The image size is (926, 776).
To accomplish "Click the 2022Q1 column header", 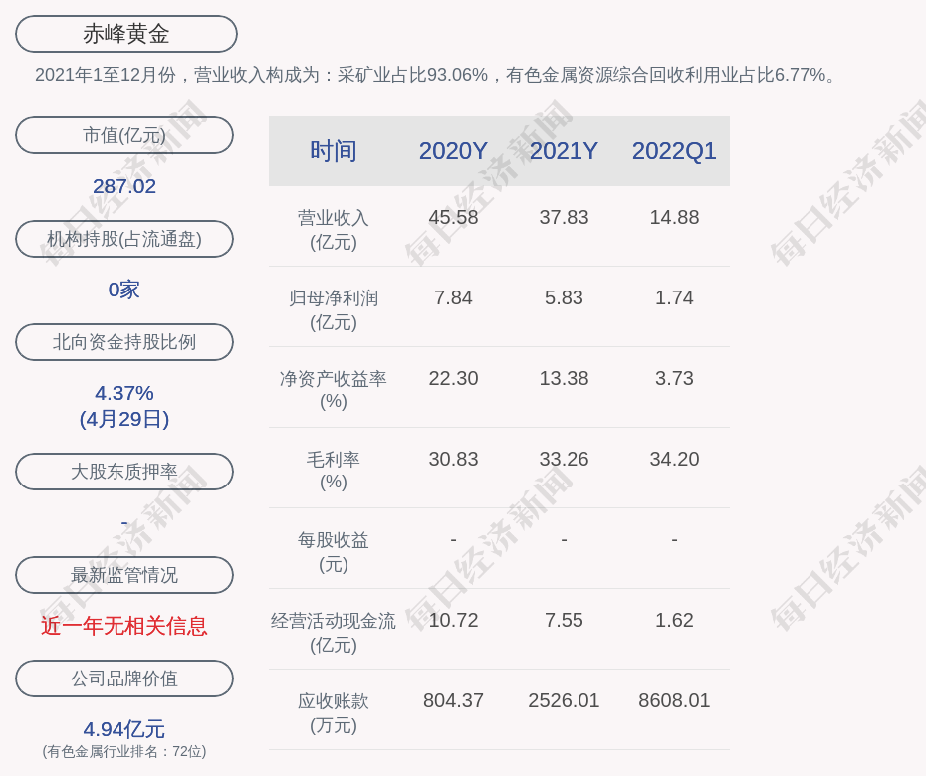I will point(674,151).
